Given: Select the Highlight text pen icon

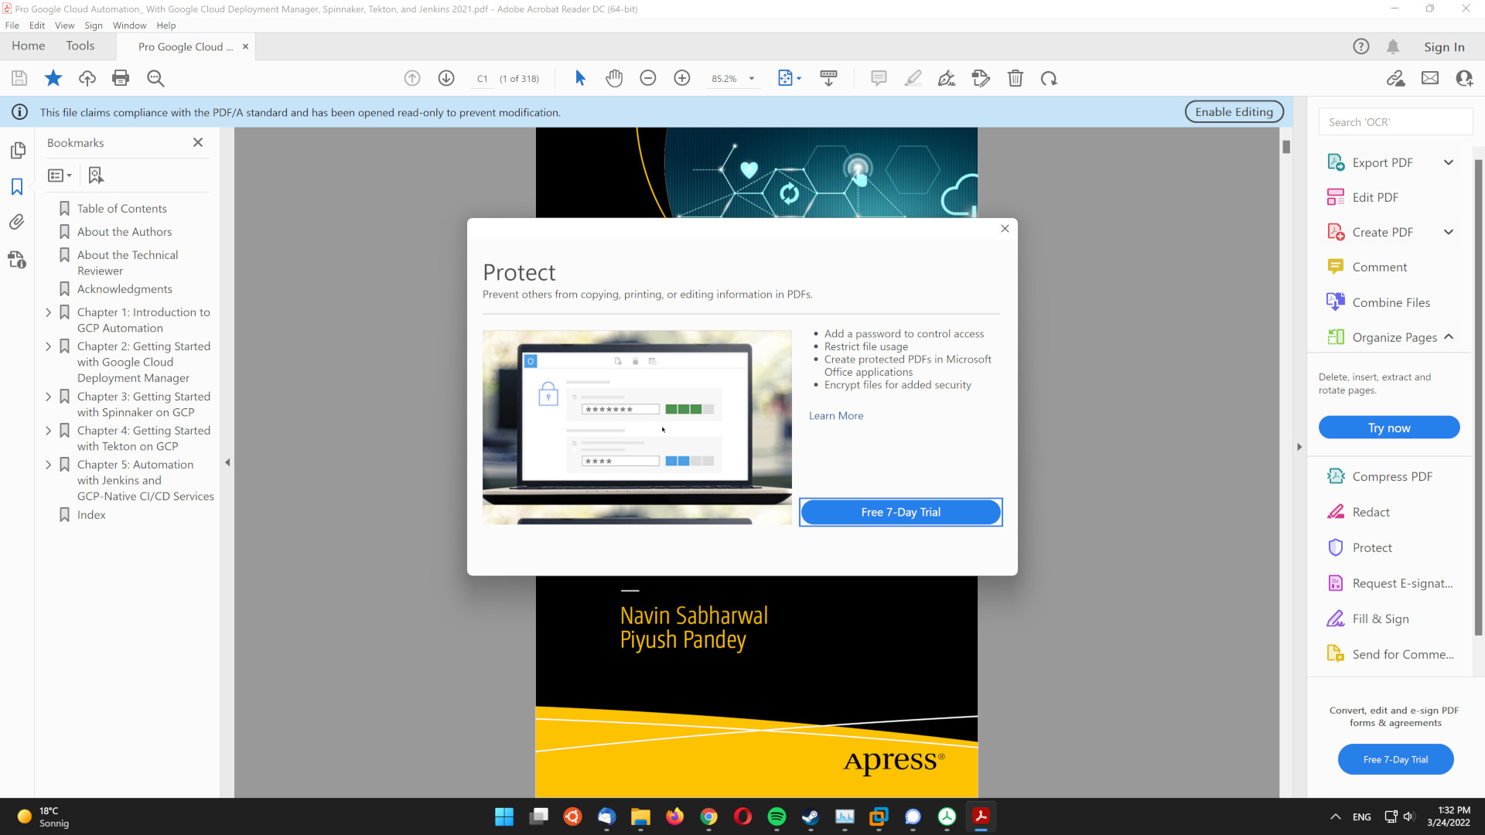Looking at the screenshot, I should click(x=913, y=78).
